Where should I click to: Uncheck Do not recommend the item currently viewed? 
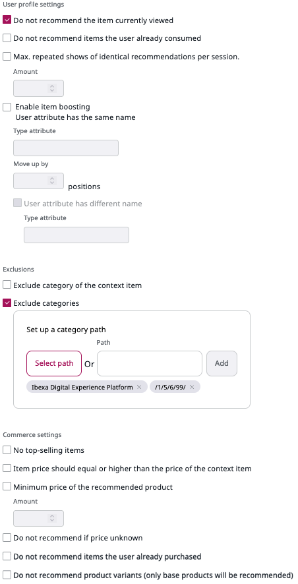click(7, 20)
